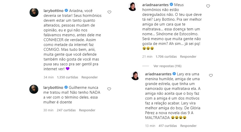Reply to the comment with 247 curtidas
241x132 pixels.
click(x=87, y=110)
